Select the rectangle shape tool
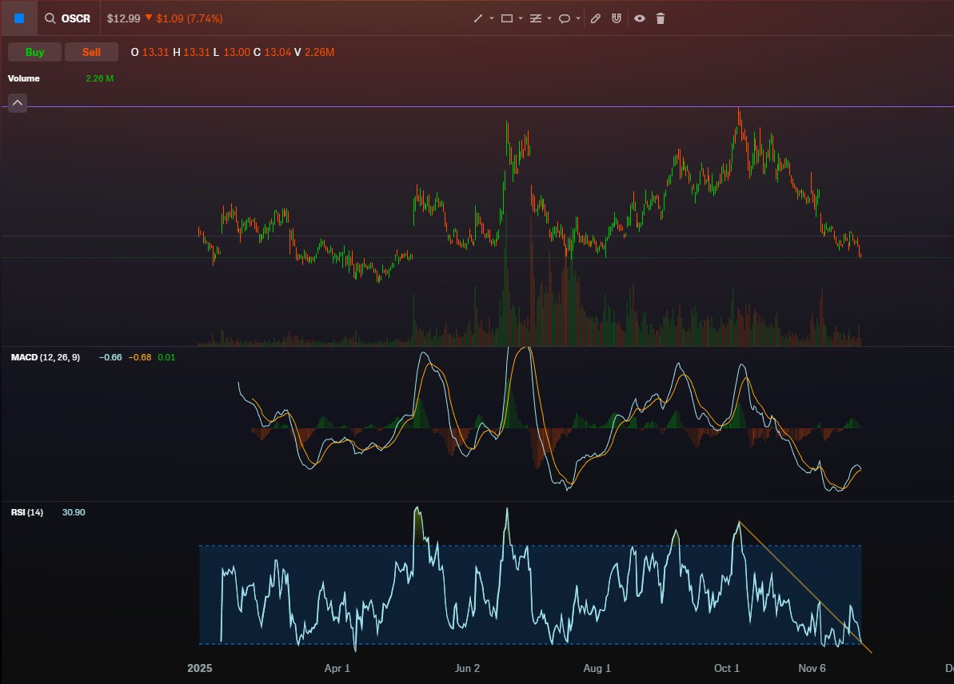 pos(506,18)
